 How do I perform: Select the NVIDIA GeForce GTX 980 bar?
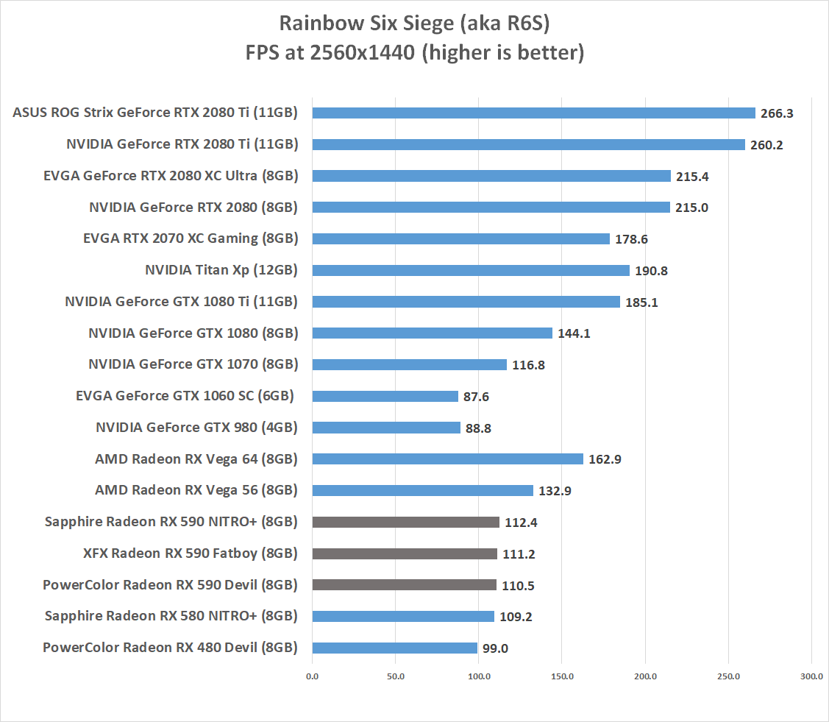coord(386,428)
